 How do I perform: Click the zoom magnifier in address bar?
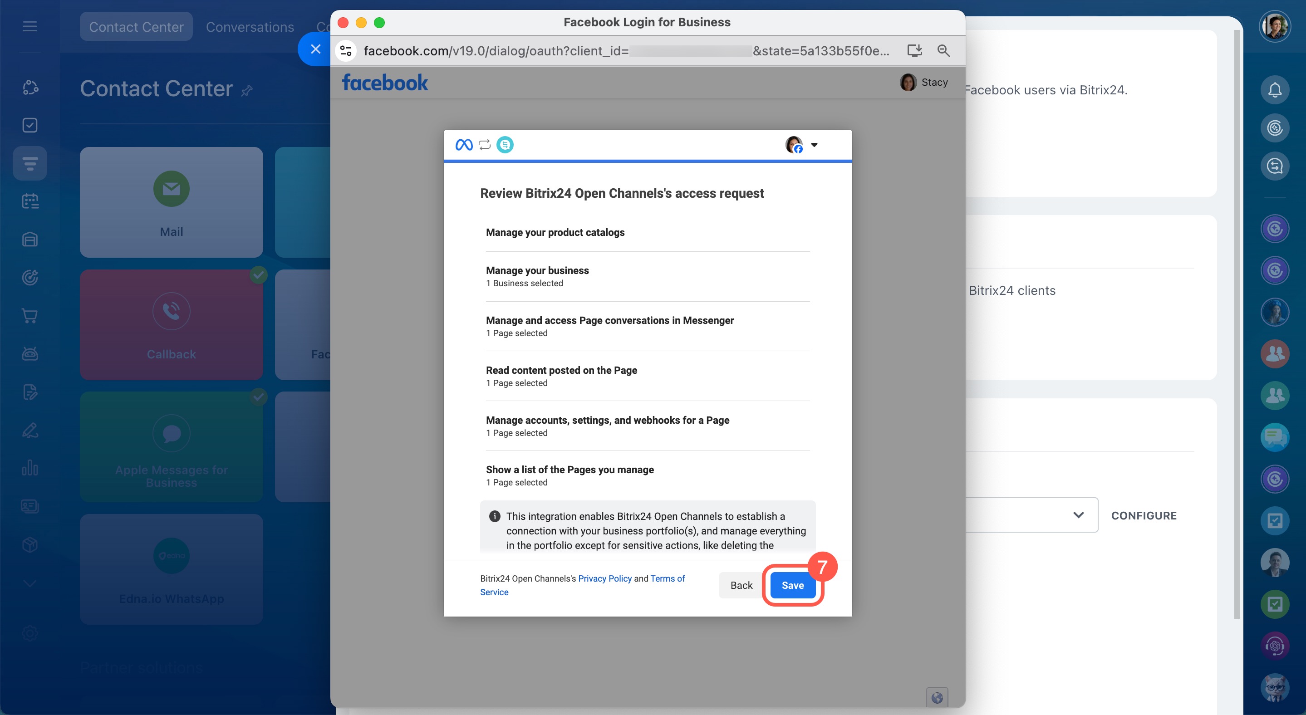coord(943,51)
